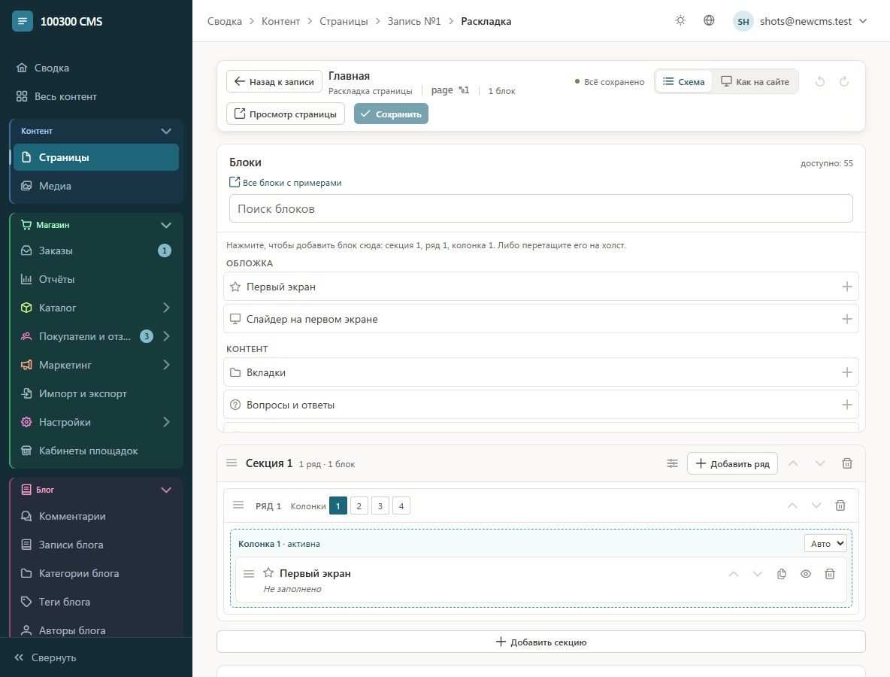Screen dimensions: 890x677
Task: Click the undo arrow icon
Action: (x=820, y=82)
